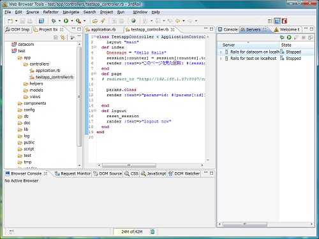Screen dimensions: 319x239
Task: Click the Last Edit Location arrow icon
Action: pyautogui.click(x=170, y=21)
